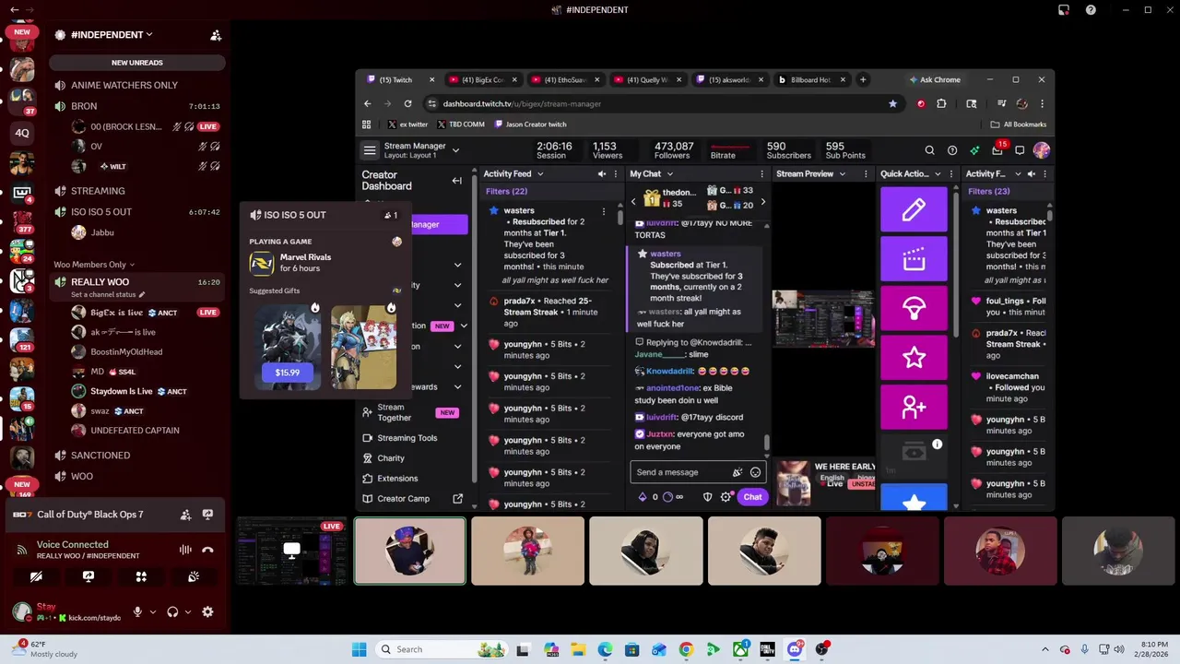Toggle Discord camera on
Screen dimensions: 1180x664
[36, 576]
